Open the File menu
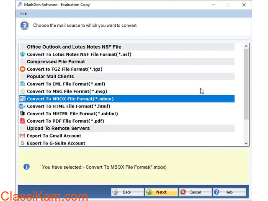Screen dimensions: 268x201 pos(23,13)
